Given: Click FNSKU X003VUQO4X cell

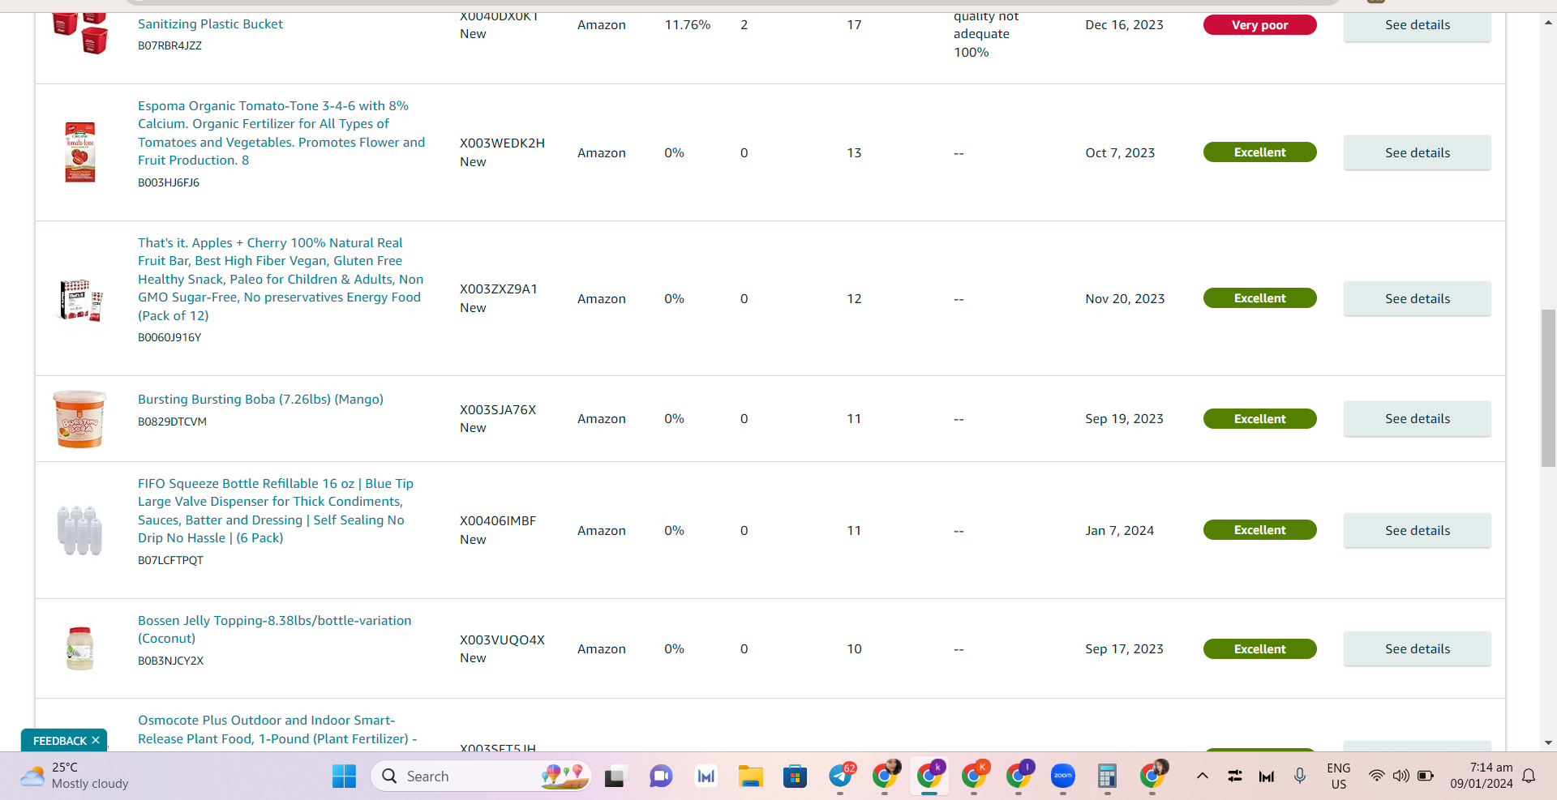Looking at the screenshot, I should (502, 640).
